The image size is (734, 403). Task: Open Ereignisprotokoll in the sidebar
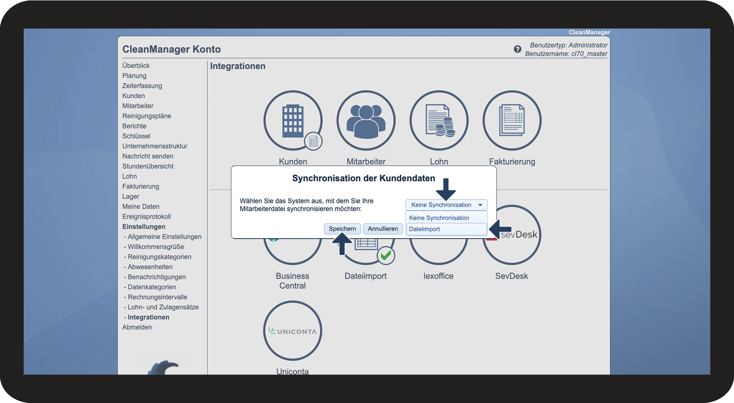tap(147, 217)
